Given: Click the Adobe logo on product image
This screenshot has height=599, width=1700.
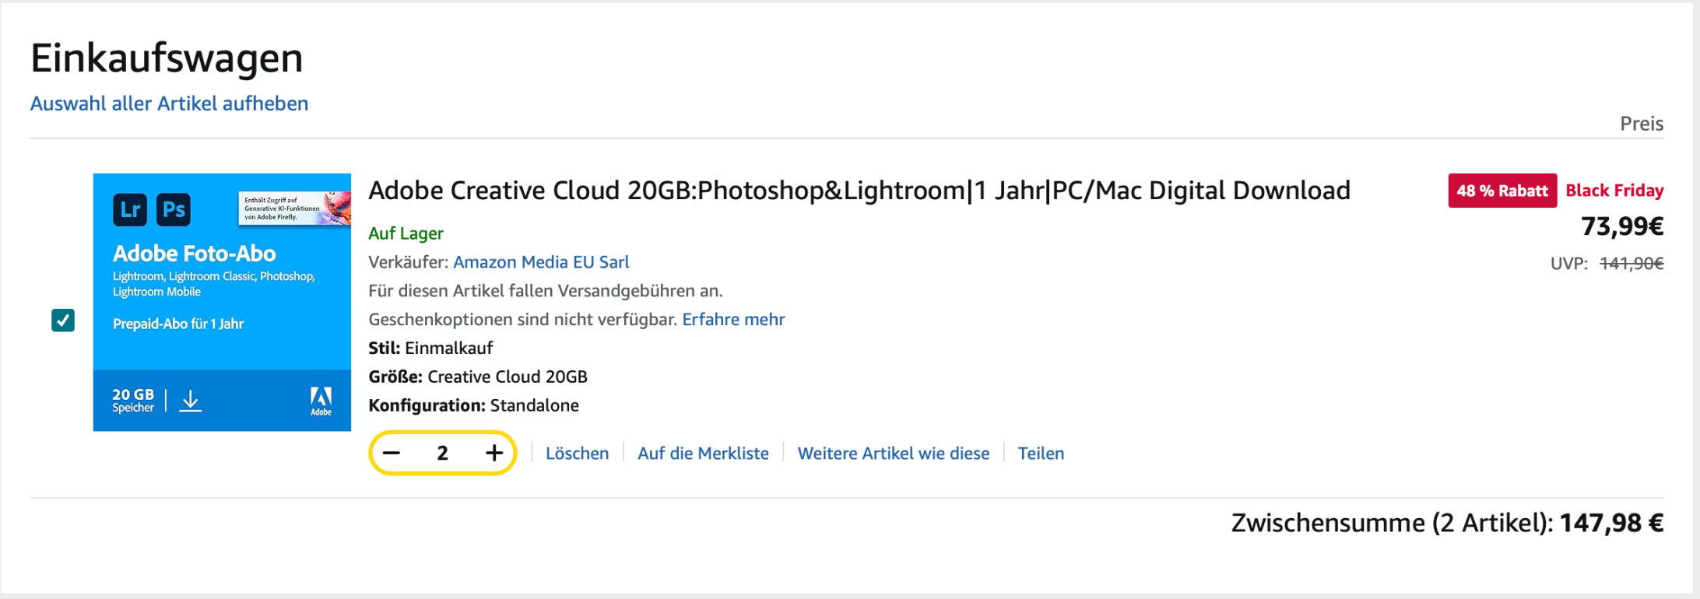Looking at the screenshot, I should pos(321,401).
